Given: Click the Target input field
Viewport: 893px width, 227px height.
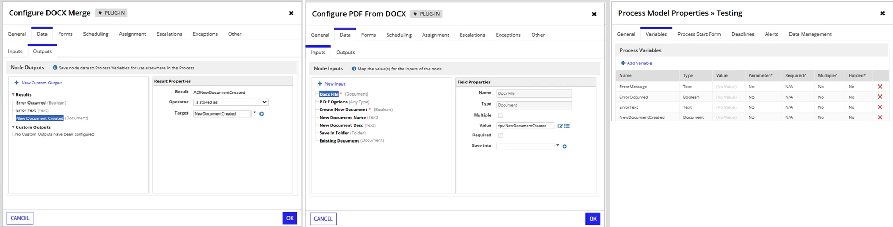Looking at the screenshot, I should pos(222,114).
